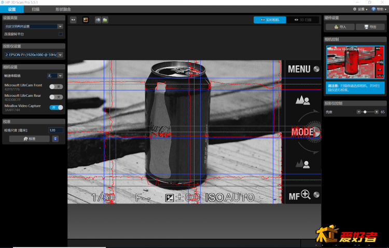
Task: Toggle the 连接旋转平台 checkbox
Action: [x=61, y=34]
